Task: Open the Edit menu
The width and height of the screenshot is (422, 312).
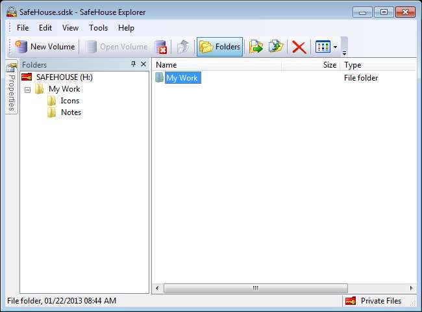Action: (45, 28)
